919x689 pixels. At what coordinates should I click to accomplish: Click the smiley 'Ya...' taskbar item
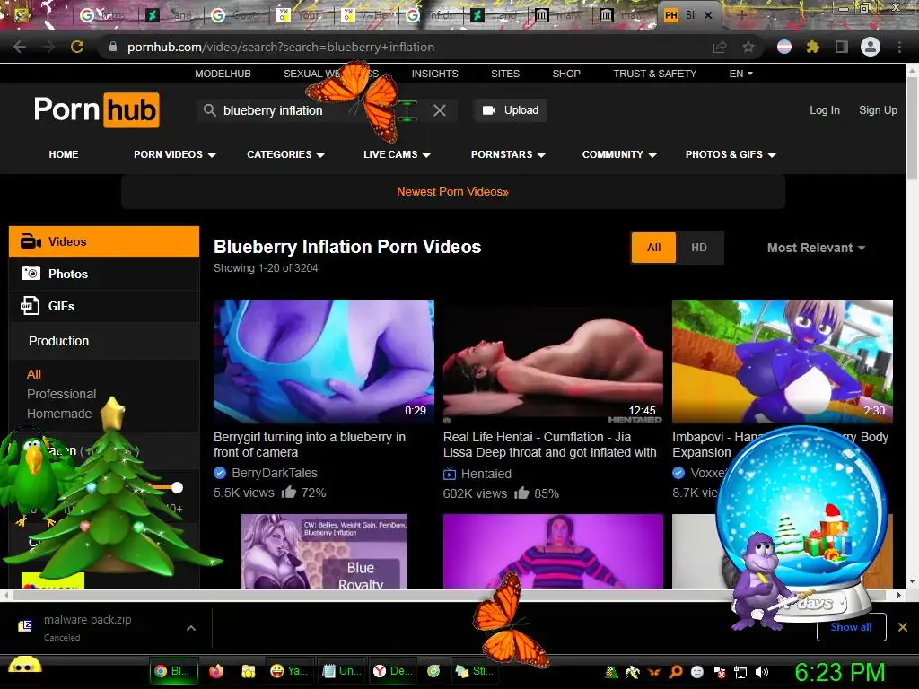pyautogui.click(x=289, y=671)
